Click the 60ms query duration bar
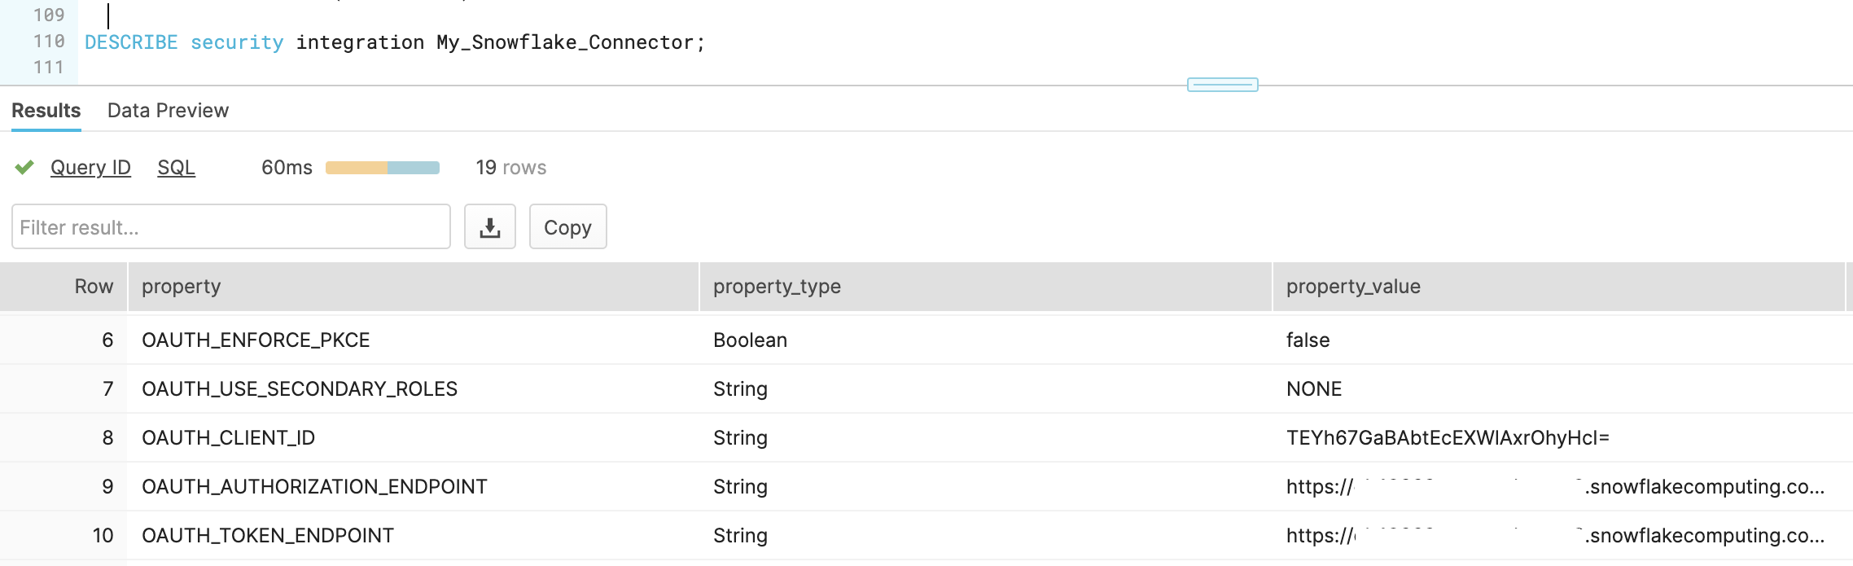 (x=381, y=167)
